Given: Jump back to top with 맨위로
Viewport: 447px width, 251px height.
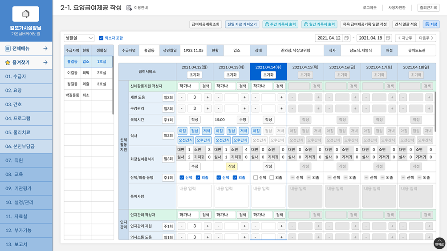Looking at the screenshot, I should [439, 243].
